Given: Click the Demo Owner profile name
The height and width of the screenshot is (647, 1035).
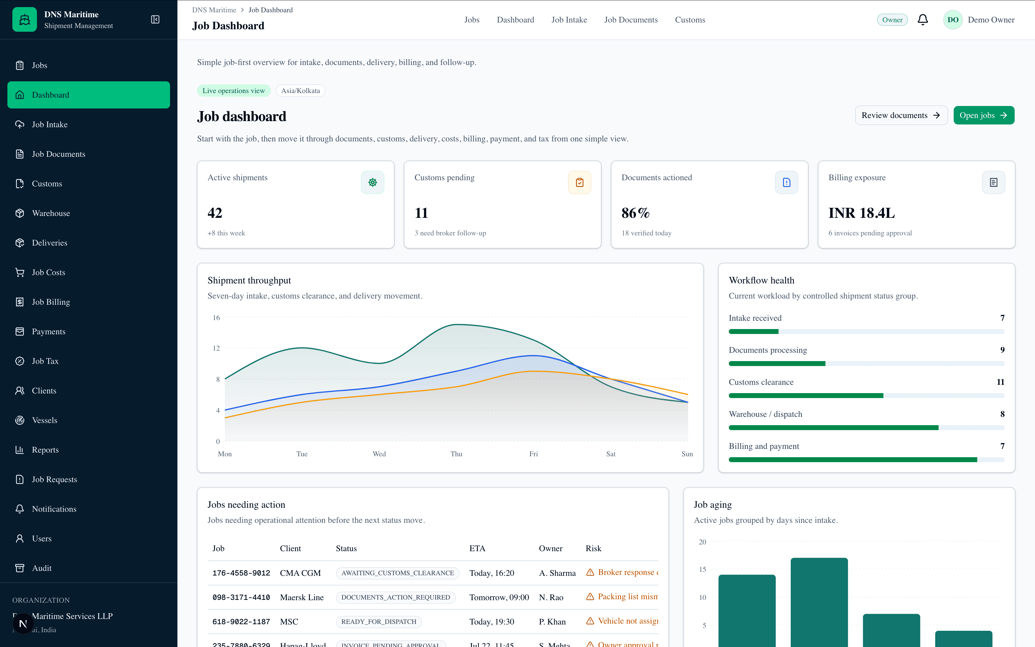Looking at the screenshot, I should pos(991,20).
